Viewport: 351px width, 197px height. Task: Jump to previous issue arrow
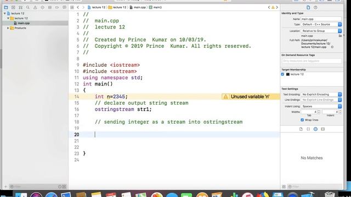(269, 7)
